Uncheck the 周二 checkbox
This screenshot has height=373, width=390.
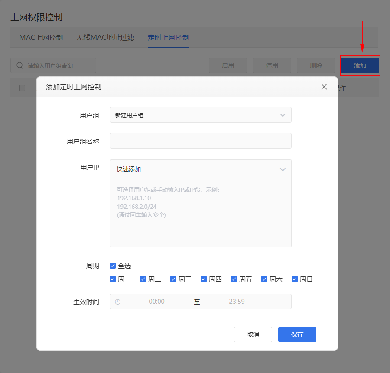click(x=143, y=279)
